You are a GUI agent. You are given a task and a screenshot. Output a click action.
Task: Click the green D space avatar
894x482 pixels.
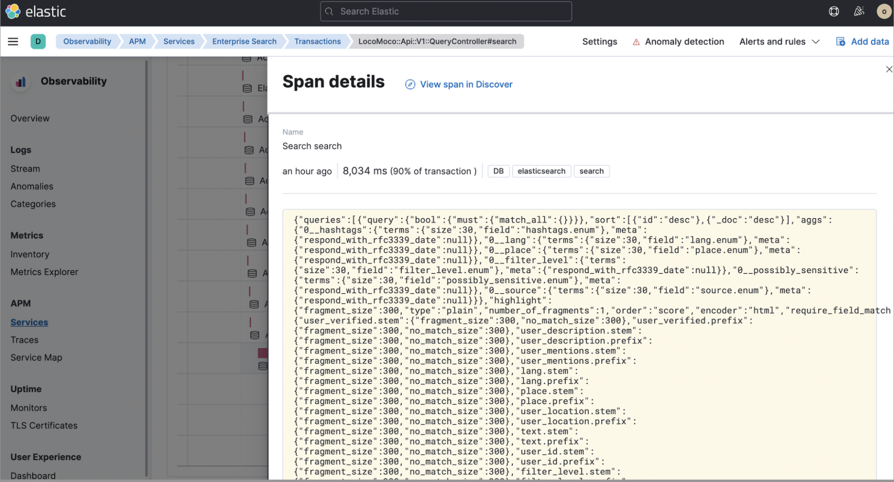(38, 42)
